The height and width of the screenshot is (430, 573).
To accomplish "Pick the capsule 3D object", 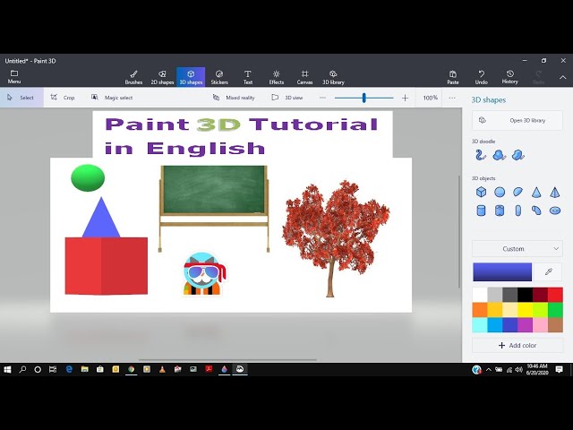I will 517,211.
